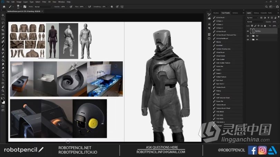Open smoothing options gear
This screenshot has height=157, width=280.
tap(112, 7)
